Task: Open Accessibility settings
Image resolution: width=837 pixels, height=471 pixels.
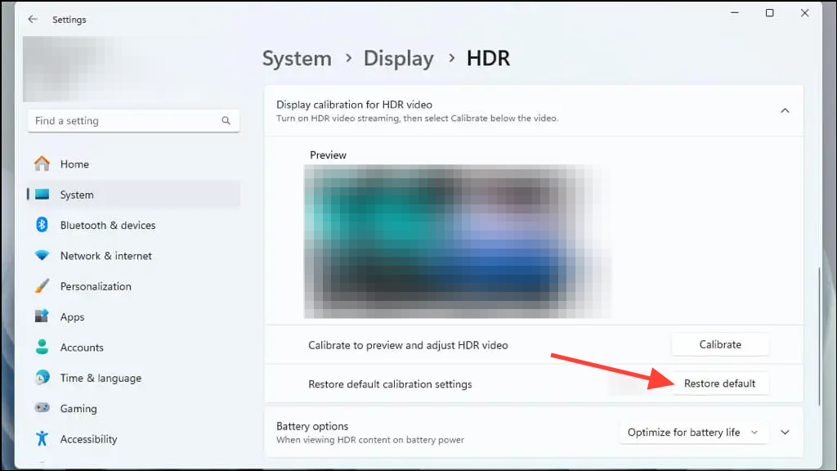Action: point(87,439)
